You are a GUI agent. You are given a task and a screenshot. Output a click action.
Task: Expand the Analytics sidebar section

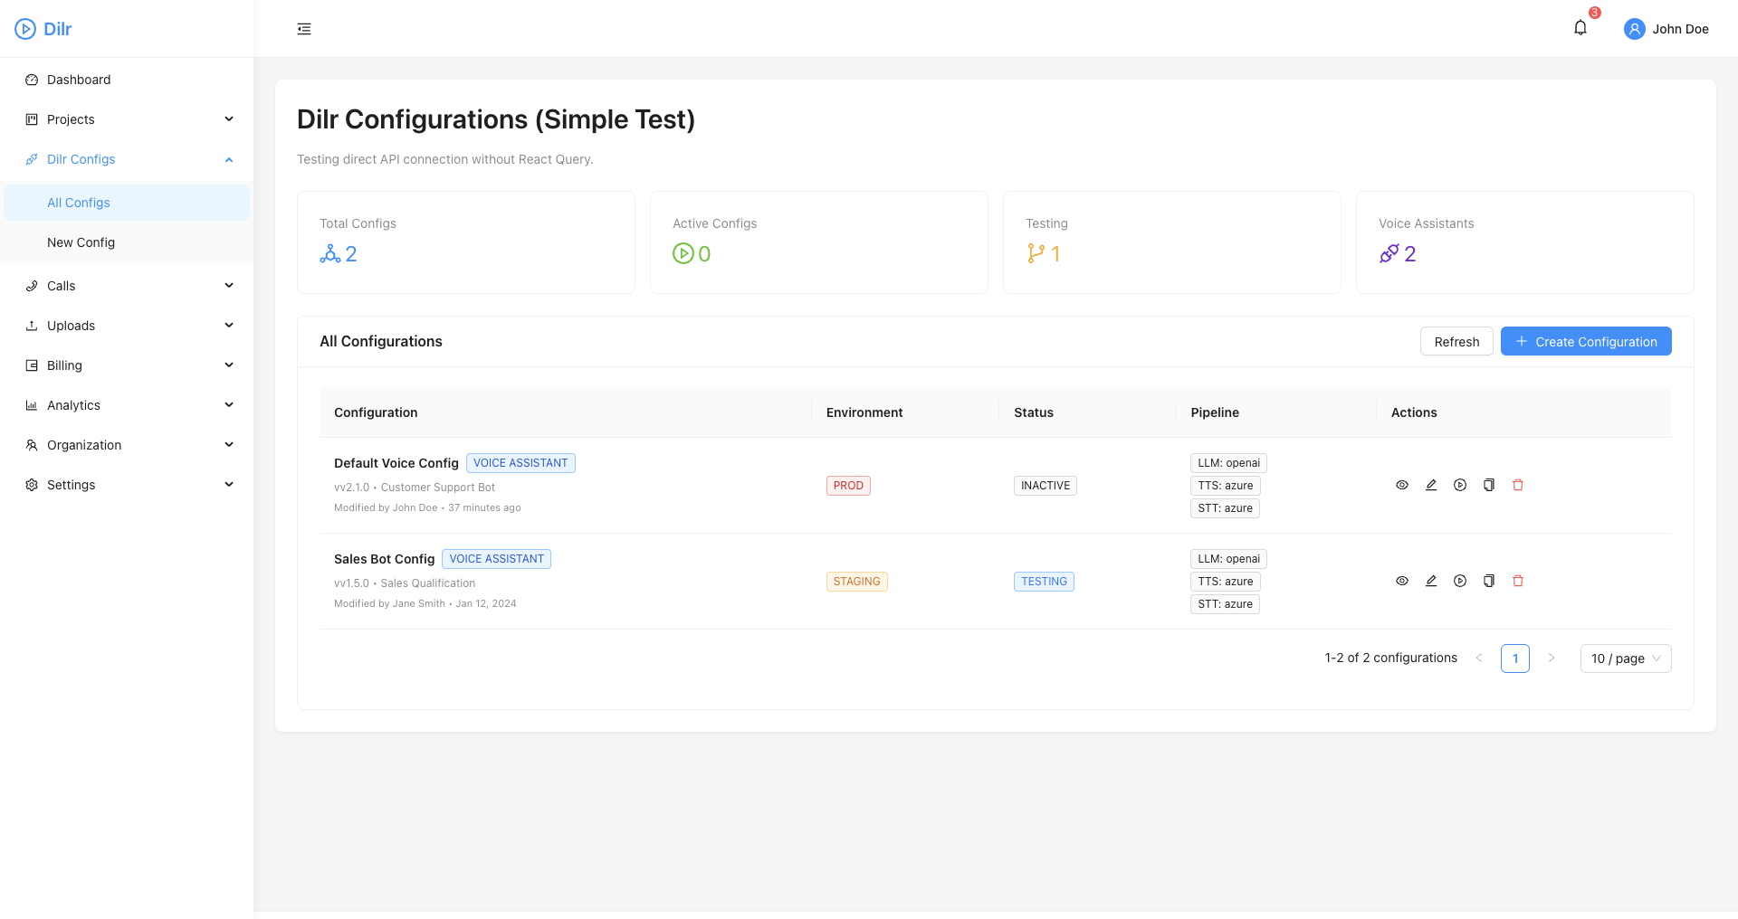(x=127, y=405)
